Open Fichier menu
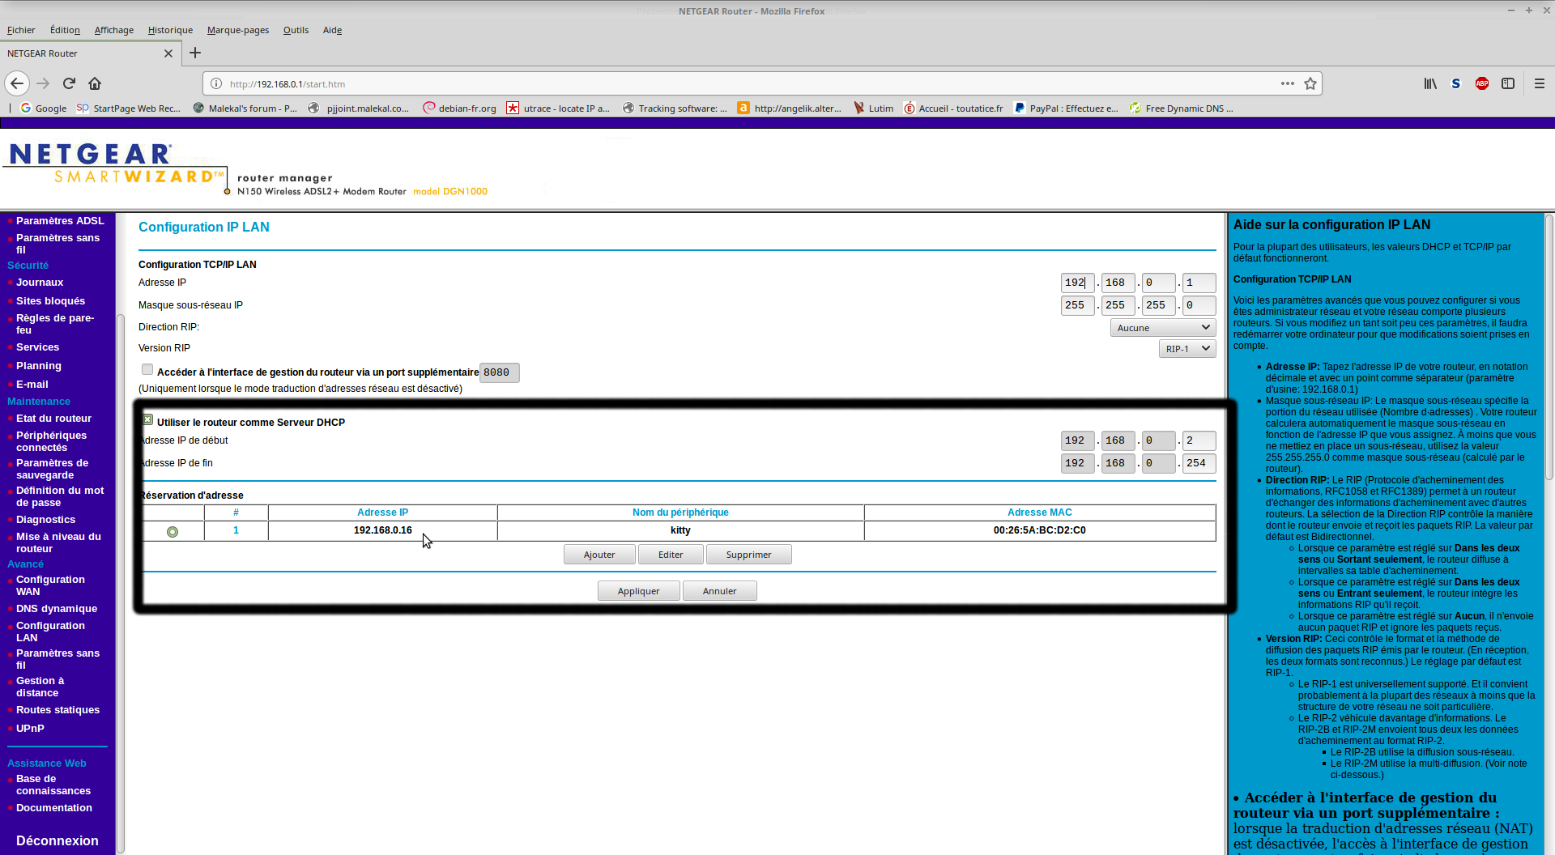The image size is (1555, 855). [x=21, y=30]
